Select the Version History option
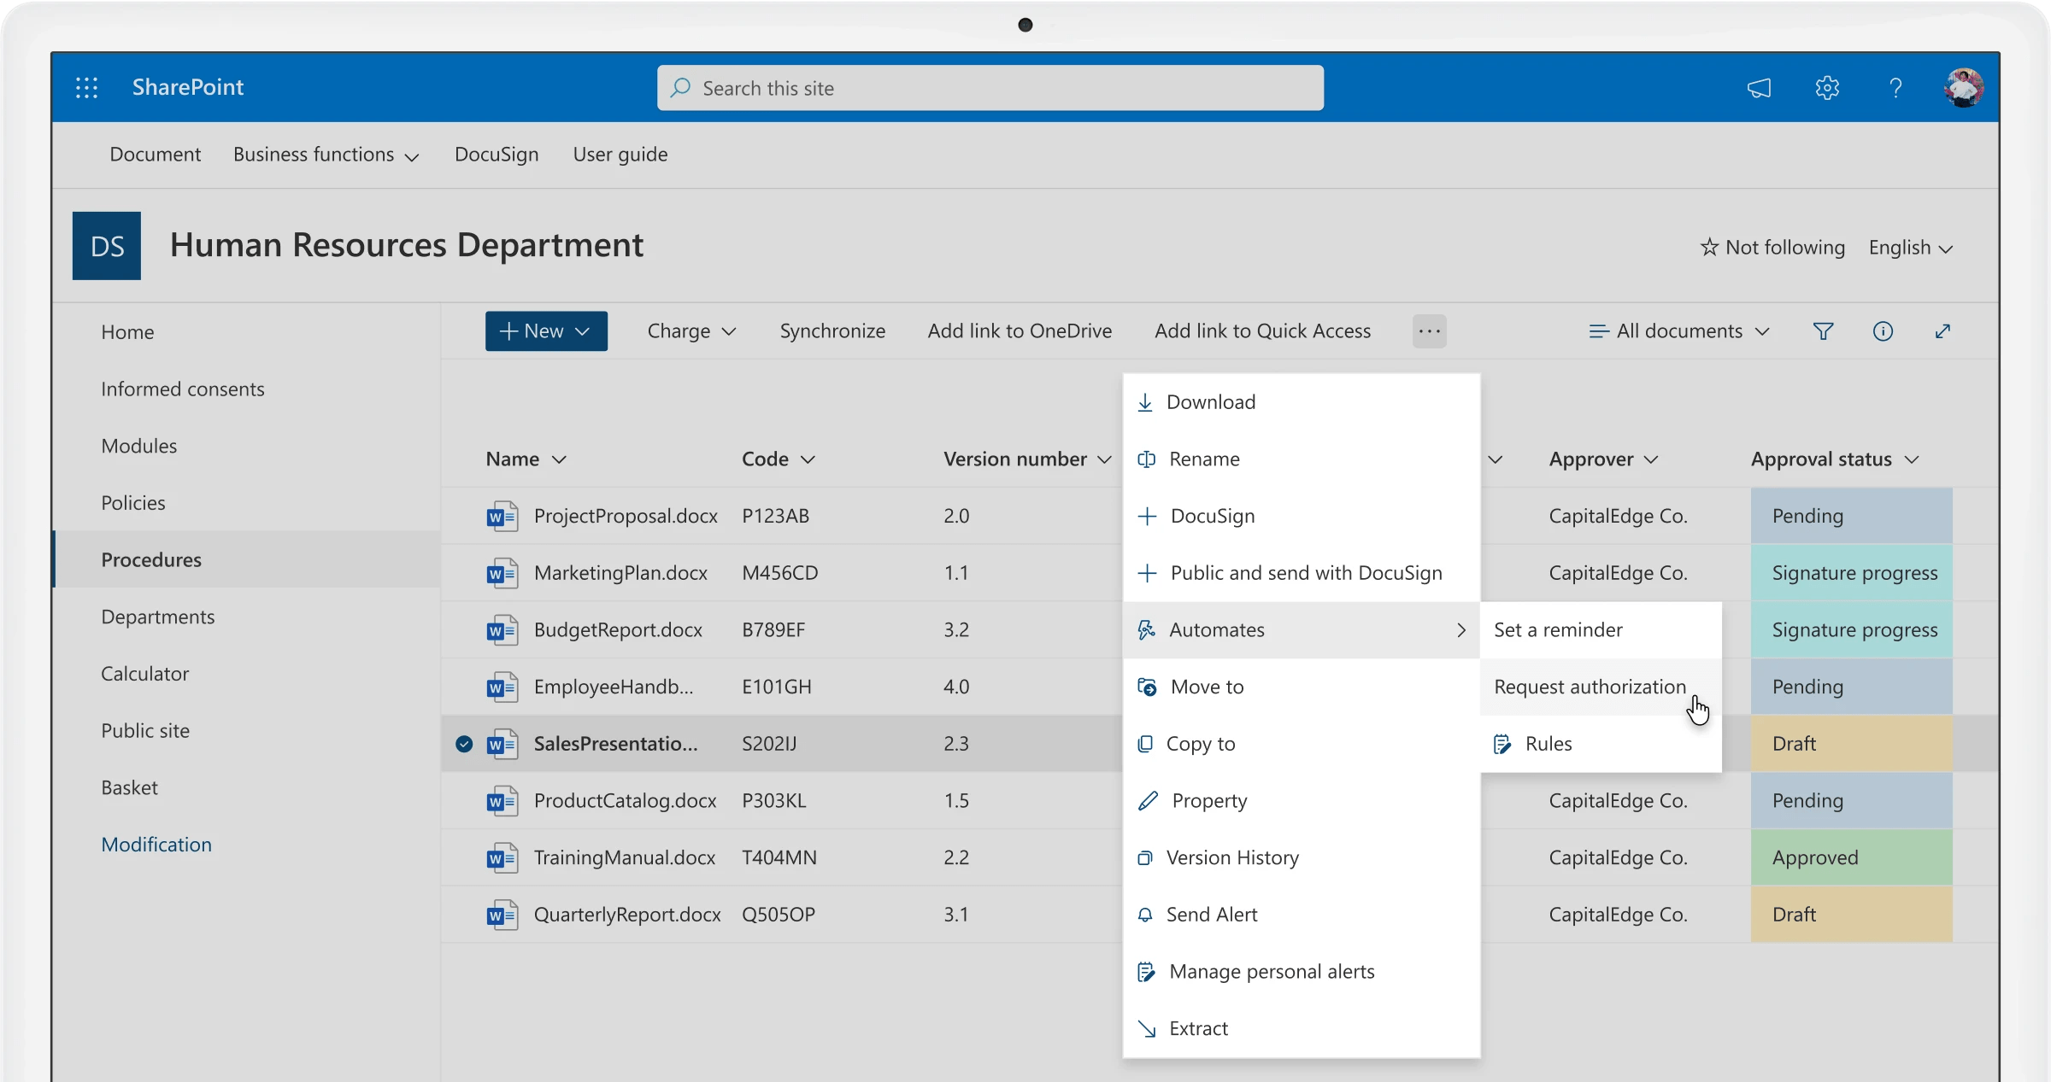This screenshot has width=2051, height=1082. coord(1233,857)
